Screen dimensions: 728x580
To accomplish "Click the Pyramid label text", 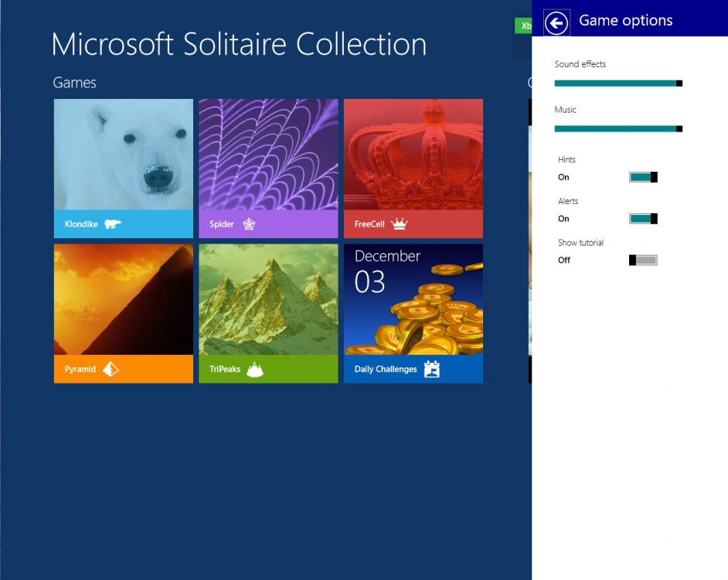I will pos(80,369).
